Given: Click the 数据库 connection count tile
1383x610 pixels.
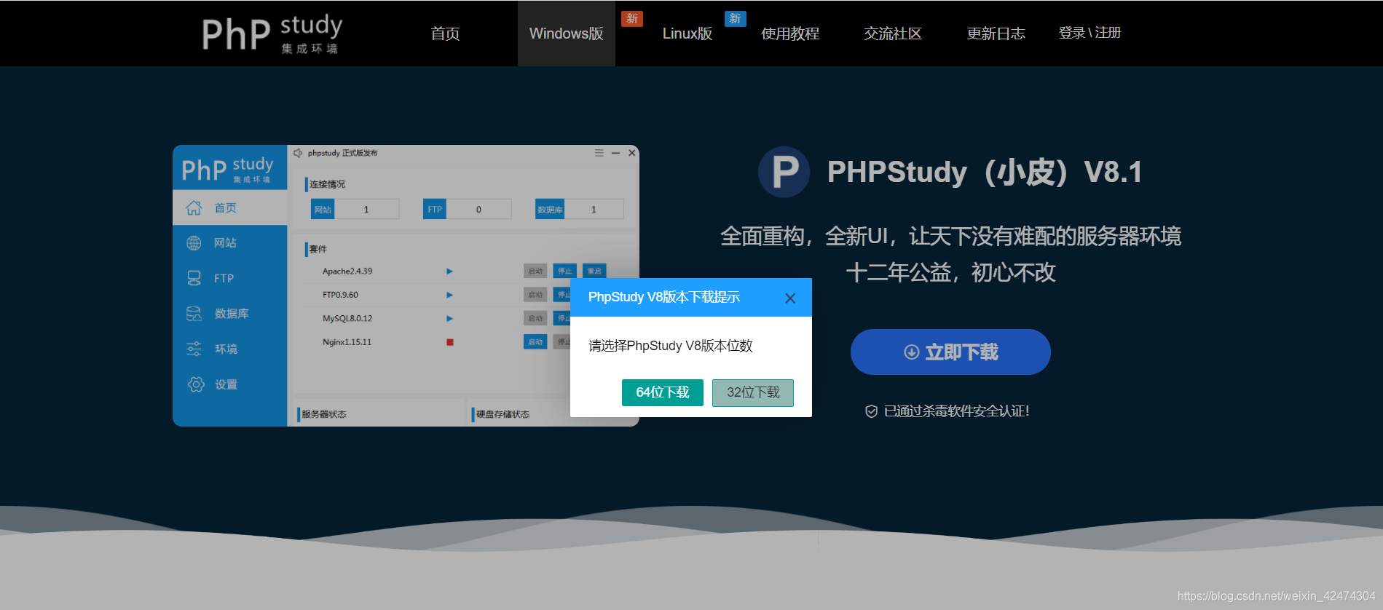Looking at the screenshot, I should [x=580, y=209].
